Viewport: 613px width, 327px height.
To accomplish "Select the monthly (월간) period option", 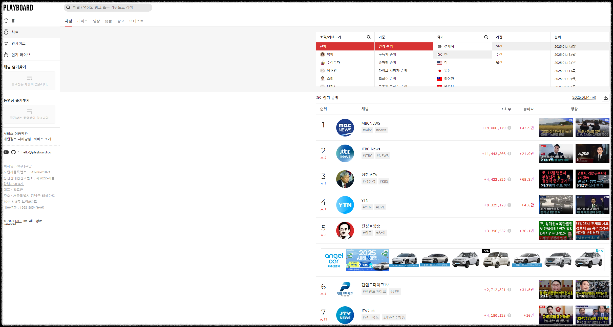I will (499, 63).
